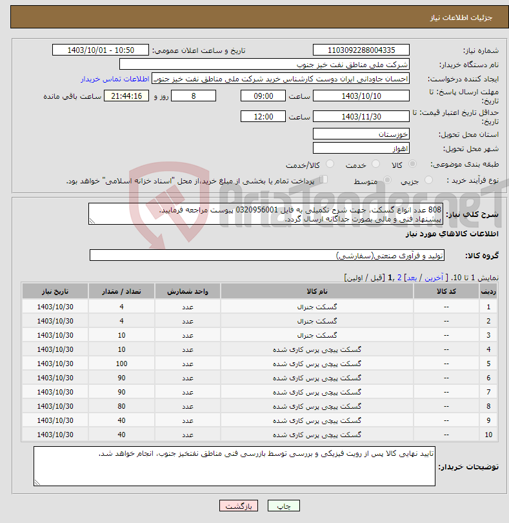509x523 pixels.
Task: Click quantity 100 in row 5
Action: coord(121,364)
